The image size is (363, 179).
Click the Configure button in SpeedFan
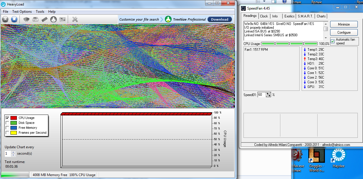click(x=344, y=32)
